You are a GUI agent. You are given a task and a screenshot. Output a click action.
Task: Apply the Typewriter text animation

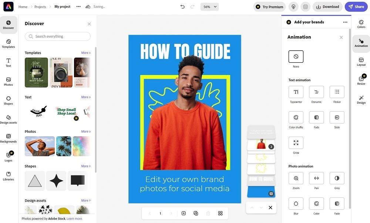pos(296,92)
